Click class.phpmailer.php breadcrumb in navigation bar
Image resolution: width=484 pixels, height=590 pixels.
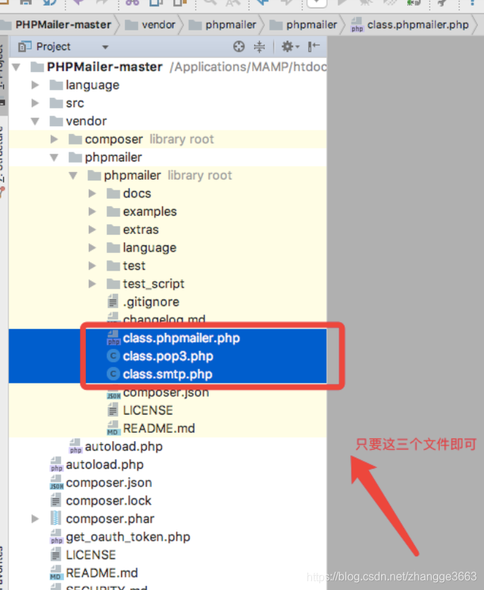pyautogui.click(x=410, y=25)
